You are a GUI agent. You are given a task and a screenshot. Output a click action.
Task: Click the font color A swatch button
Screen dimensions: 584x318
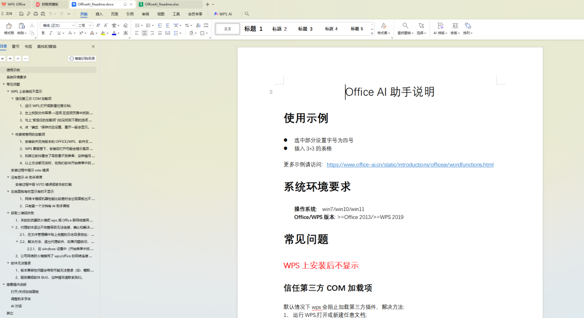tap(114, 33)
